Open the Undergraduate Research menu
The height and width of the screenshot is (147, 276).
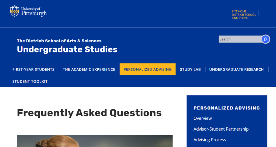click(236, 69)
